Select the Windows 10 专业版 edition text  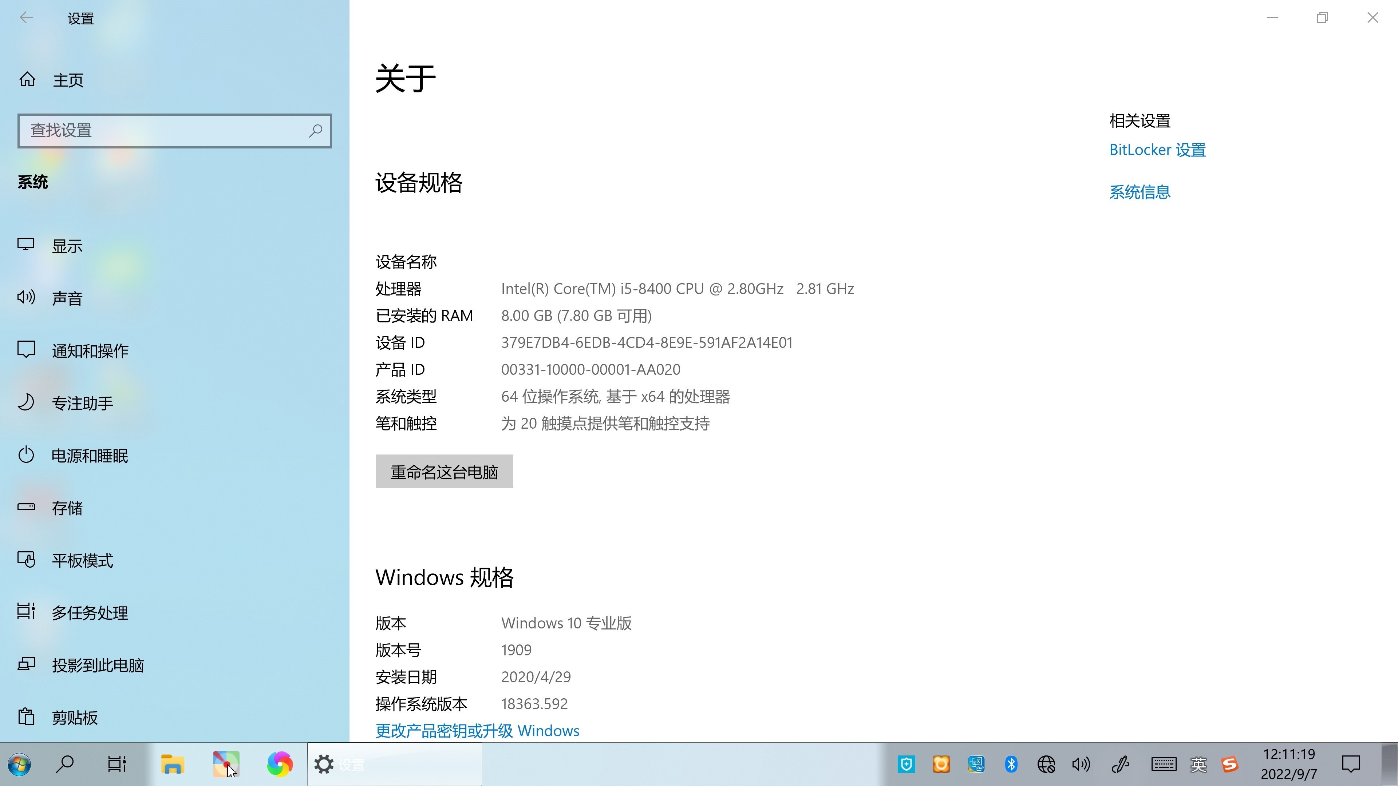coord(566,623)
